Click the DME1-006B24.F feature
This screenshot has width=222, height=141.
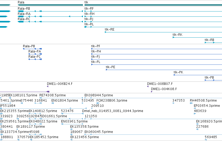47,86
